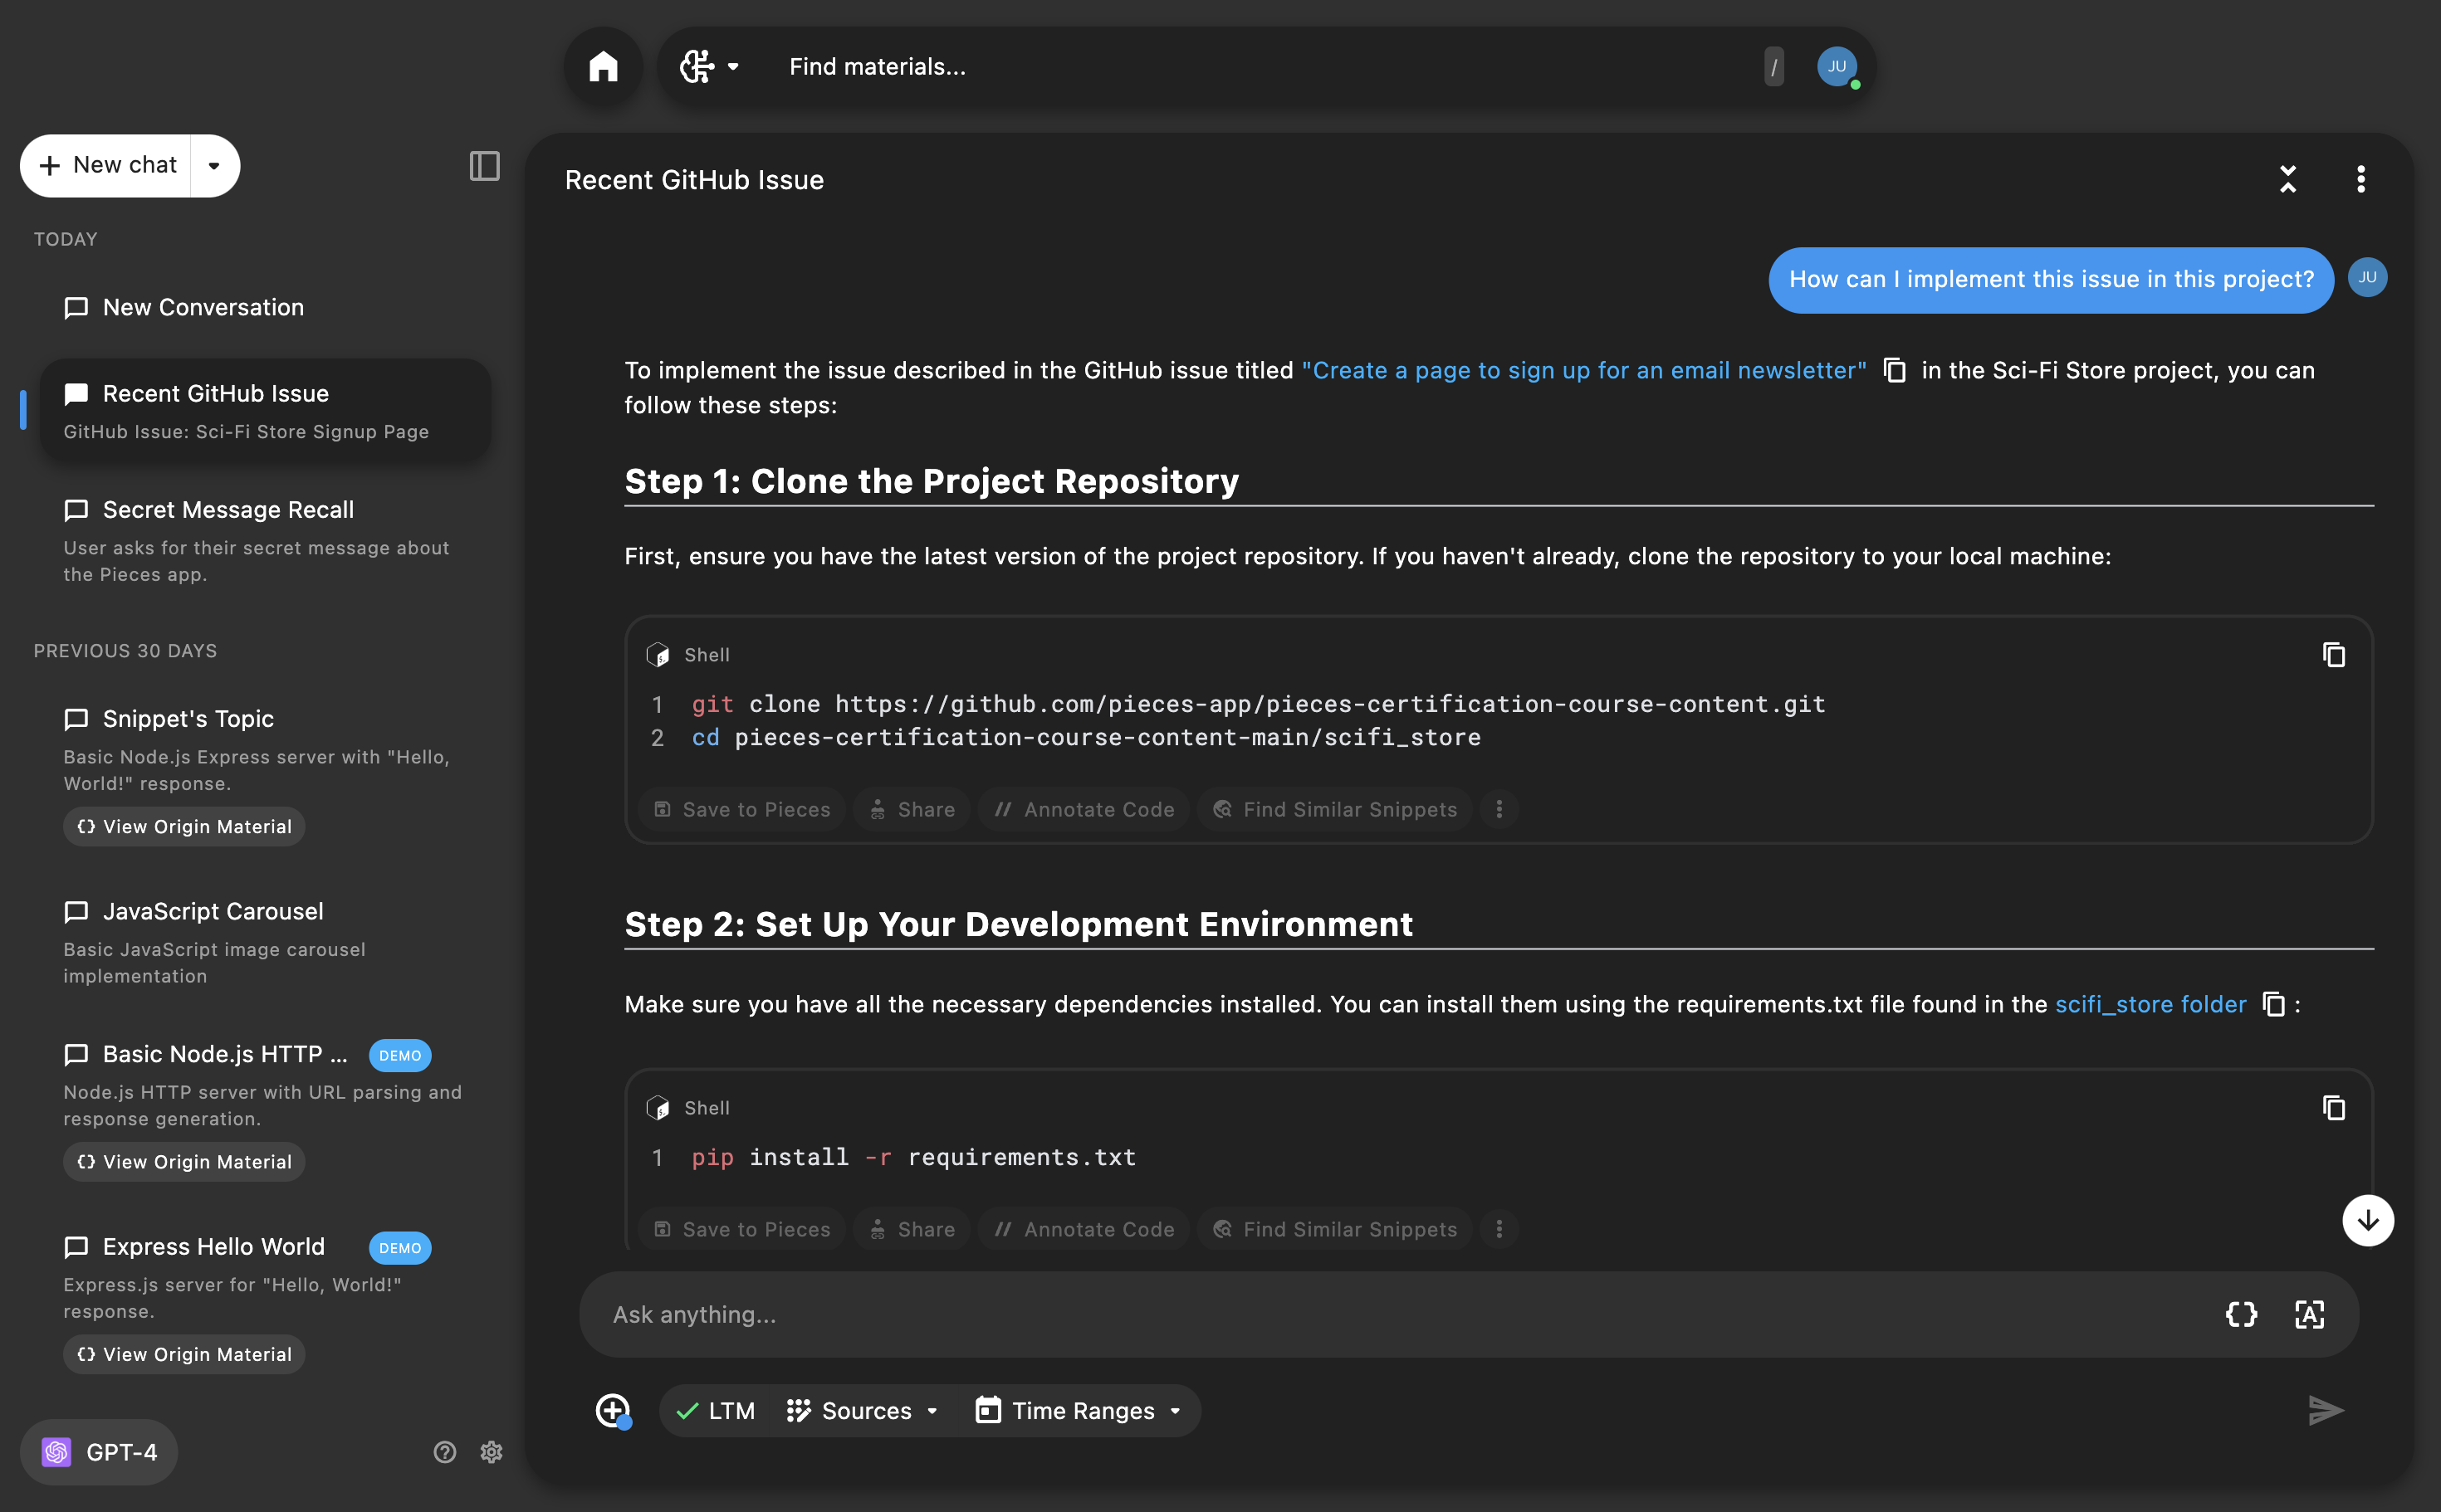Image resolution: width=2441 pixels, height=1512 pixels.
Task: Click the Shell language icon of pip install block
Action: (x=658, y=1107)
